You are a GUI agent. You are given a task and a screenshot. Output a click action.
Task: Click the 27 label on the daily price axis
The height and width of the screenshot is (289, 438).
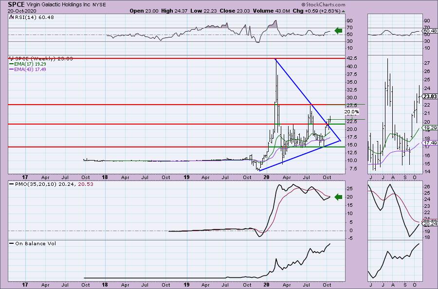427,63
